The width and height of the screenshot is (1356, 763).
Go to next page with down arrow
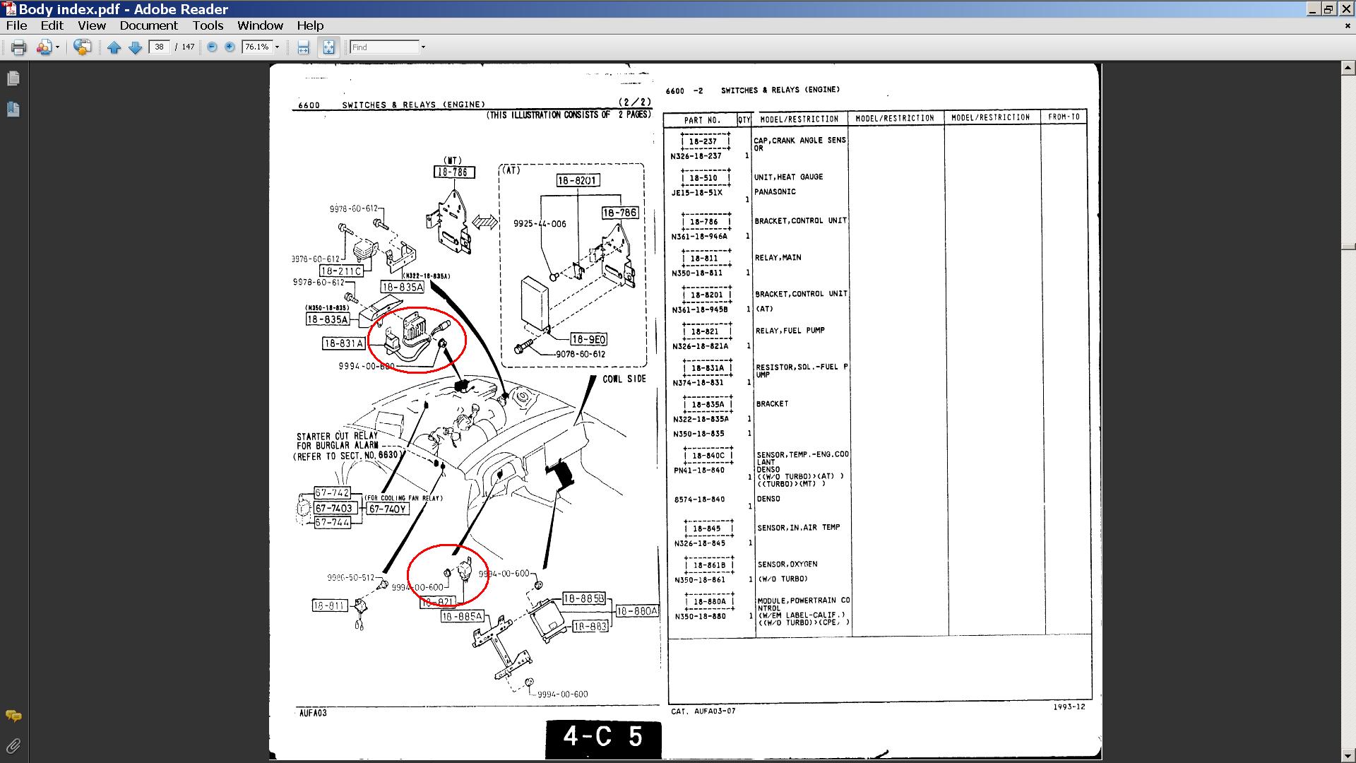pos(136,47)
